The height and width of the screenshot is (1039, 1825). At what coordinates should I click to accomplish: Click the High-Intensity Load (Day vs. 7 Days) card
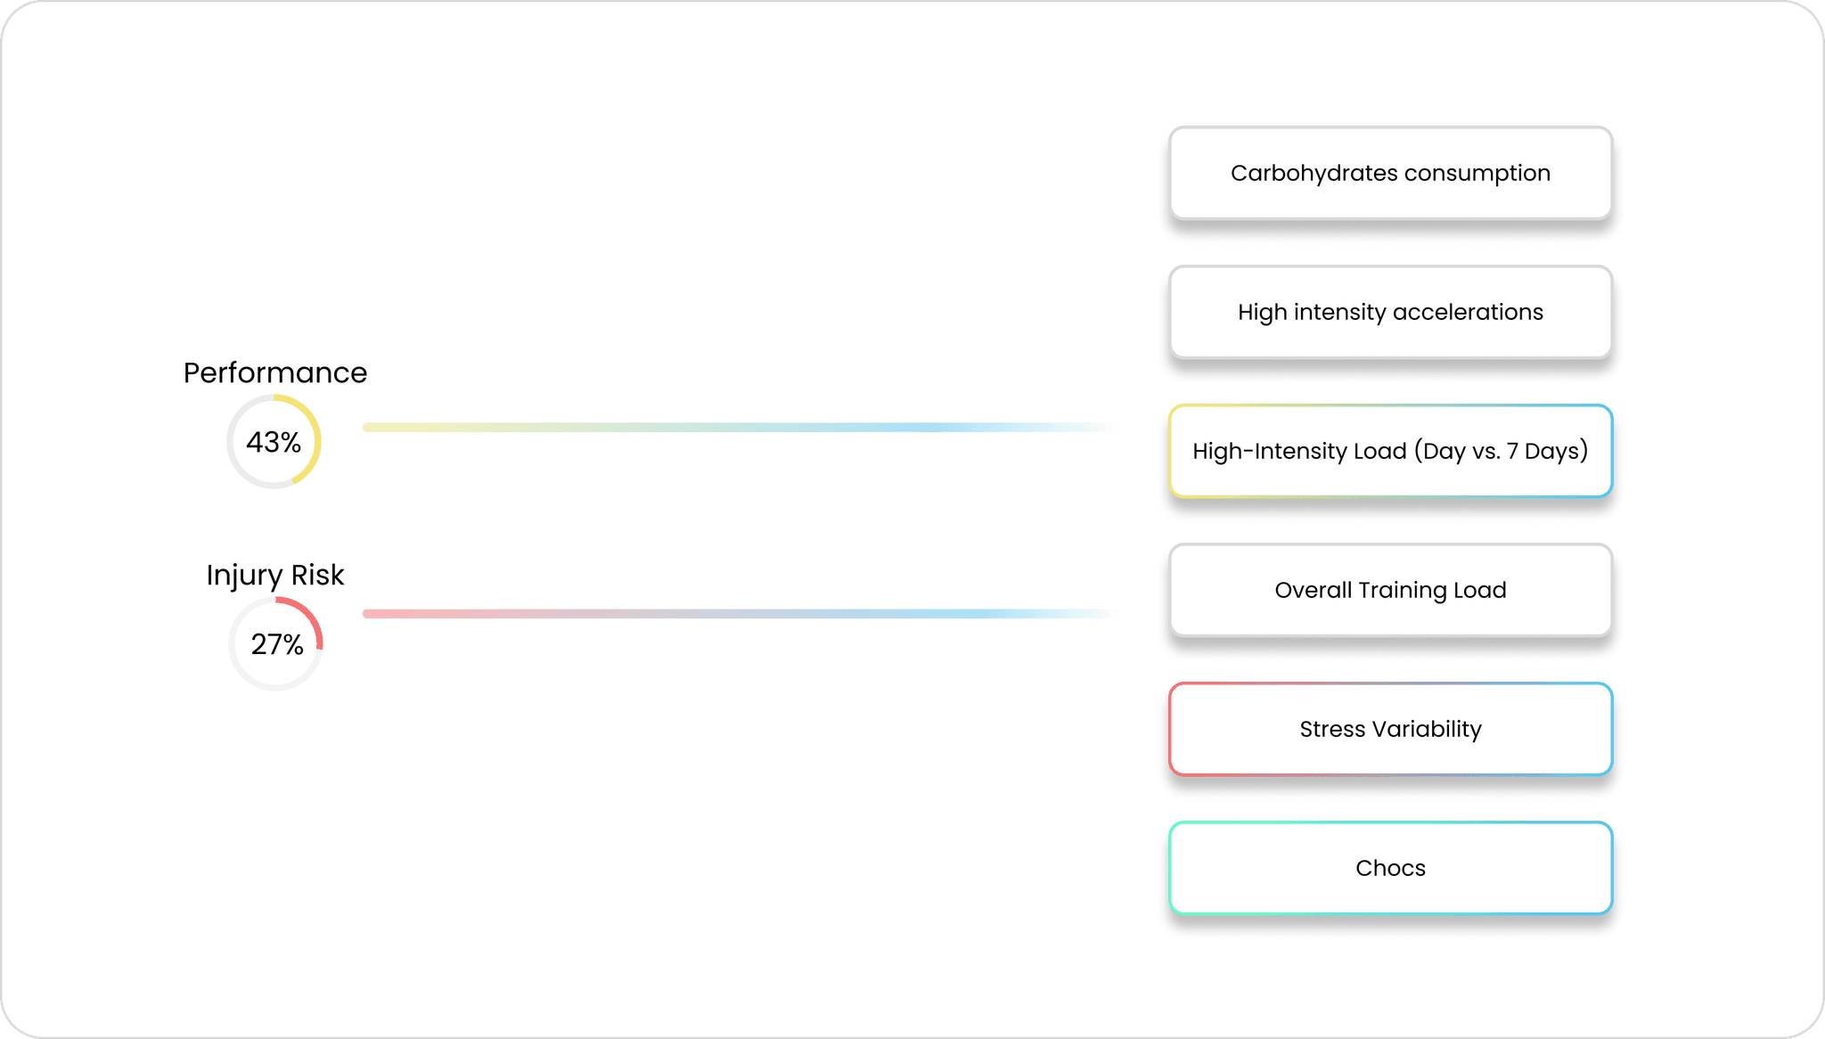(x=1390, y=451)
